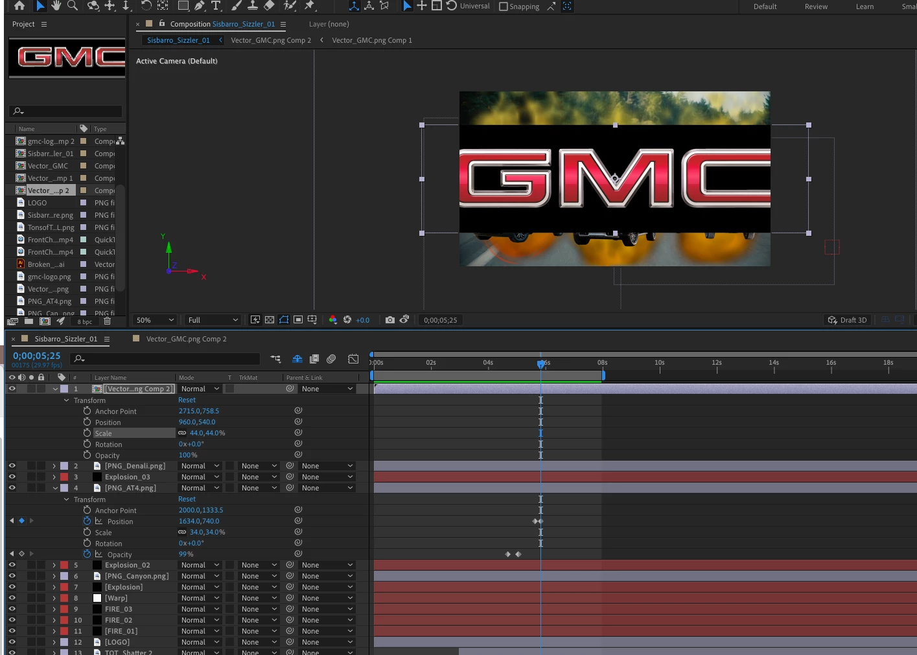This screenshot has height=655, width=917.
Task: Open the Composition Mini-Flowchart icon
Action: click(275, 359)
